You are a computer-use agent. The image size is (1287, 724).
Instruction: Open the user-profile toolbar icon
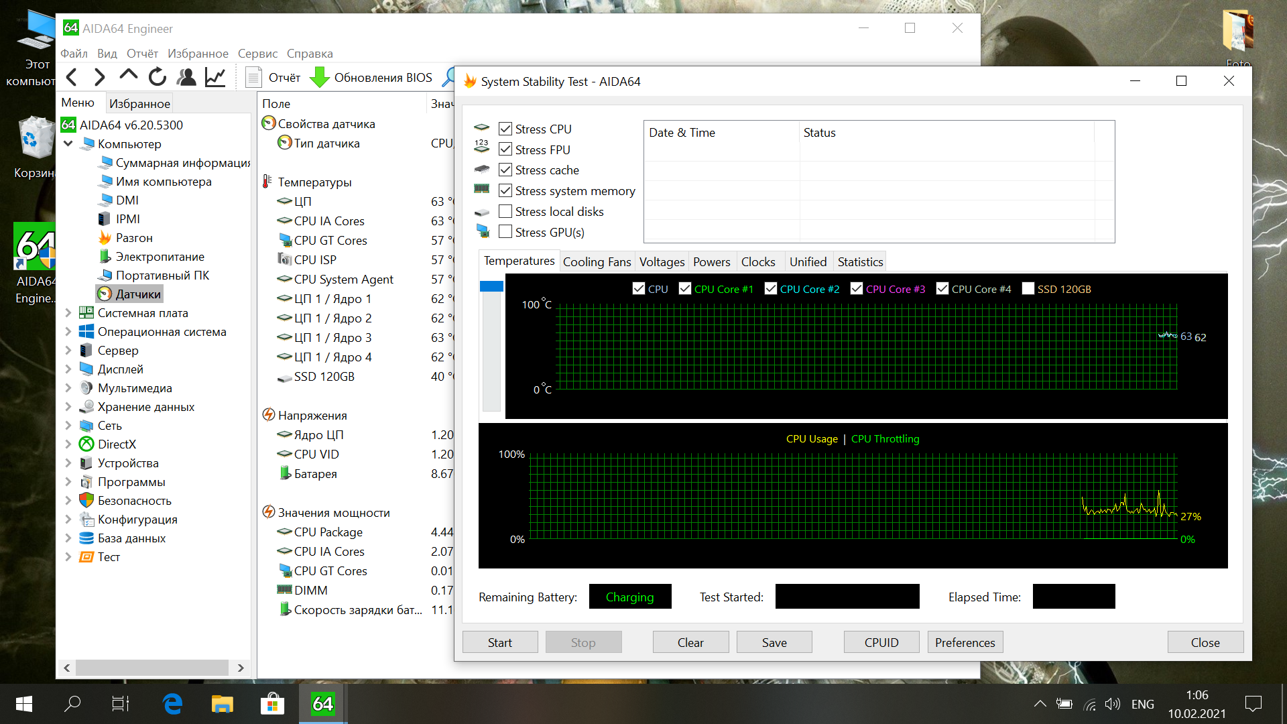pos(186,78)
